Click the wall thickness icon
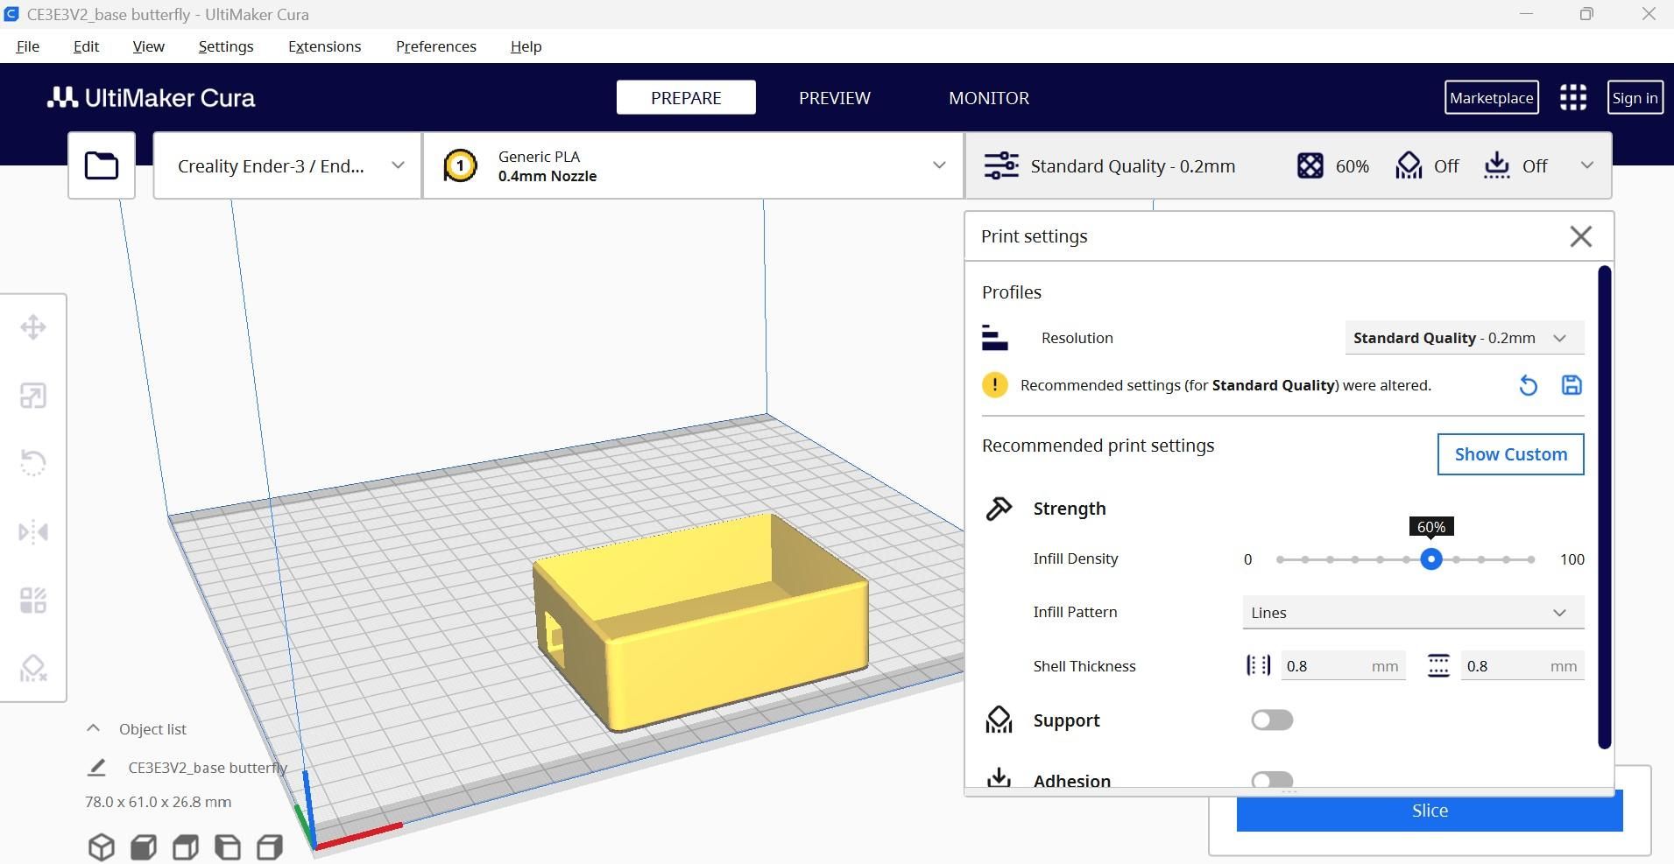 click(1258, 666)
